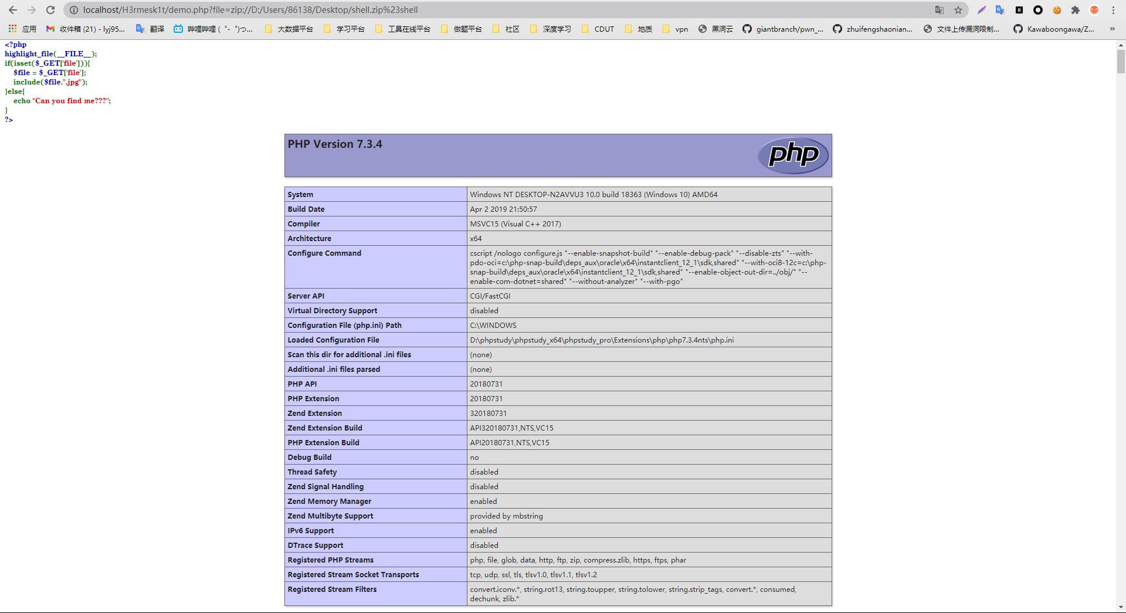Viewport: 1126px width, 613px height.
Task: Open the black H HackBar extension
Action: pyautogui.click(x=1019, y=10)
